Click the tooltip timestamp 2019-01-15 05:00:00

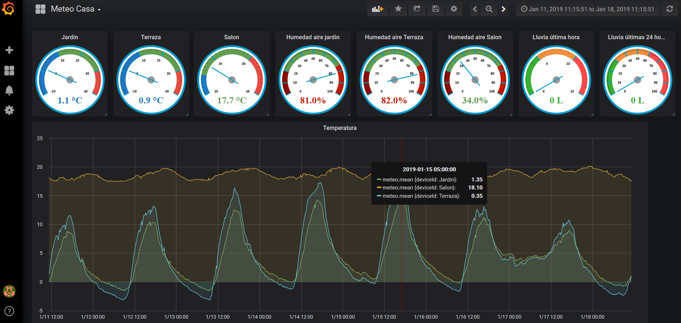(x=429, y=169)
